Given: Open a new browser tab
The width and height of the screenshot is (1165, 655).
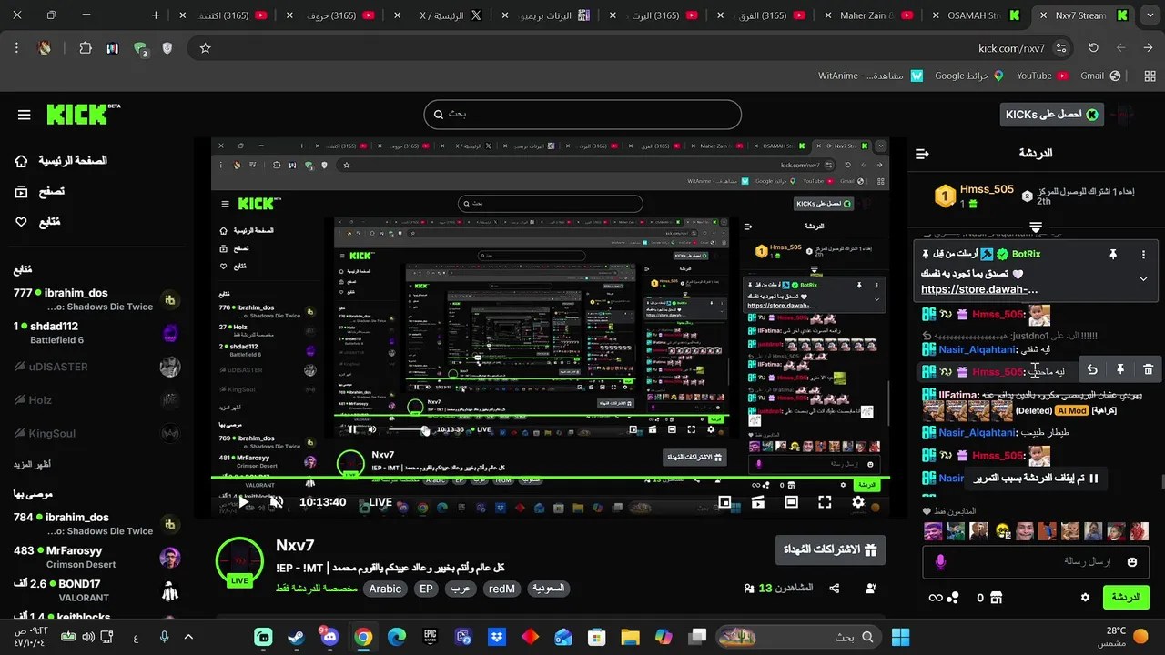Looking at the screenshot, I should click(156, 15).
